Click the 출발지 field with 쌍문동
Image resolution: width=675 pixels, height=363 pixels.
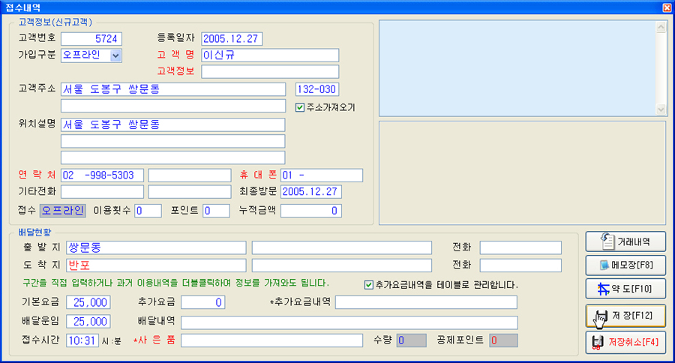pos(156,247)
